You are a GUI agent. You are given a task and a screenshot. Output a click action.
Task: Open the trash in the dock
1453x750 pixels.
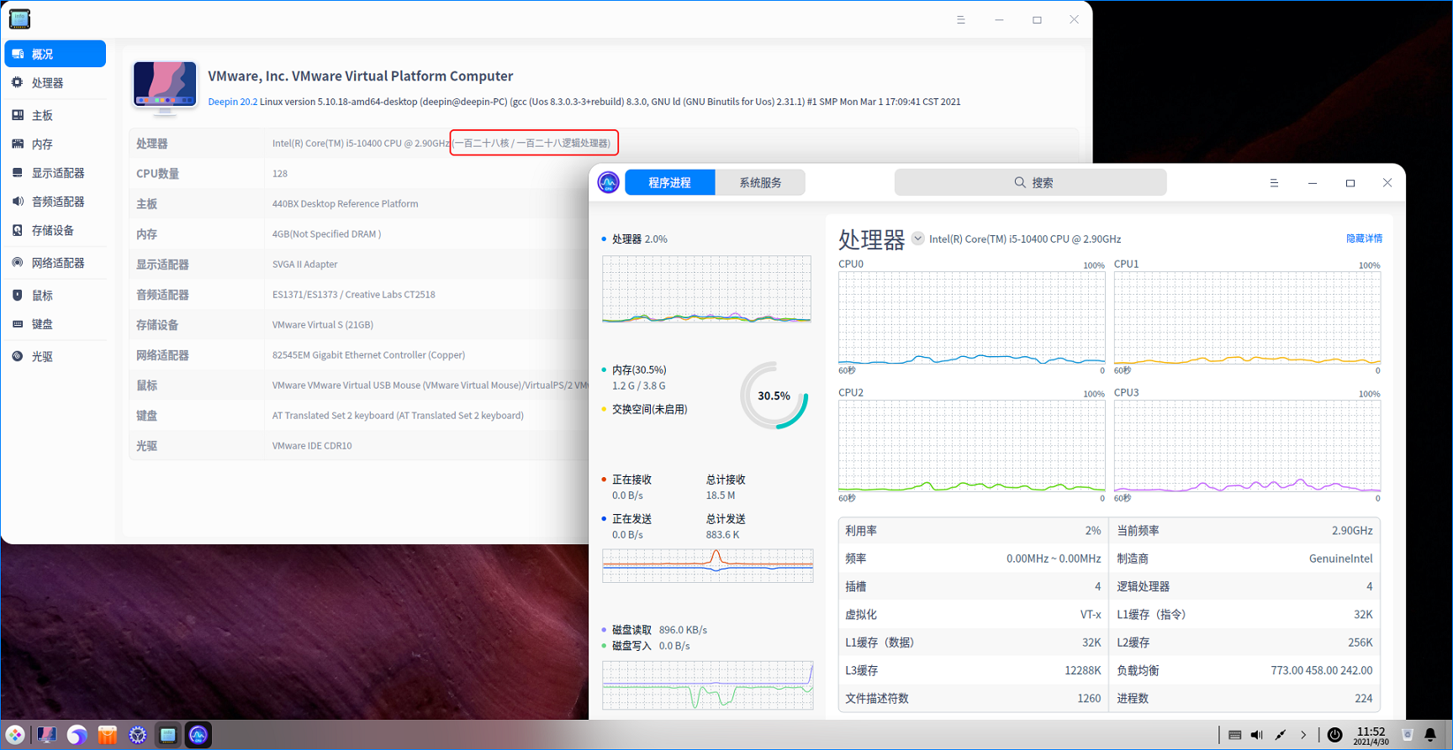click(x=1408, y=735)
